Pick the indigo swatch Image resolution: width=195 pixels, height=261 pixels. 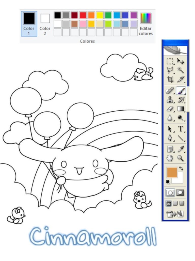tap(125, 15)
